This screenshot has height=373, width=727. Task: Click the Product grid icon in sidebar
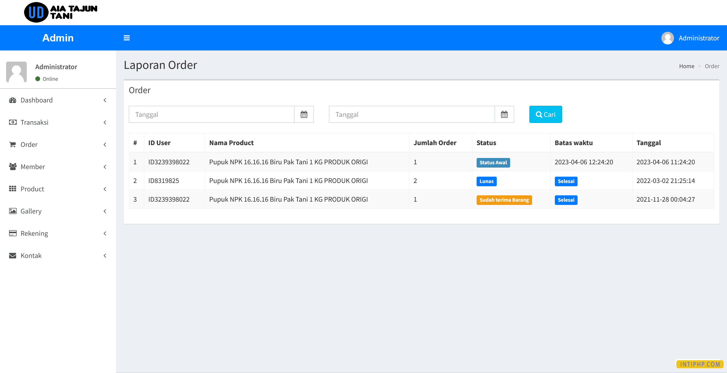point(13,189)
